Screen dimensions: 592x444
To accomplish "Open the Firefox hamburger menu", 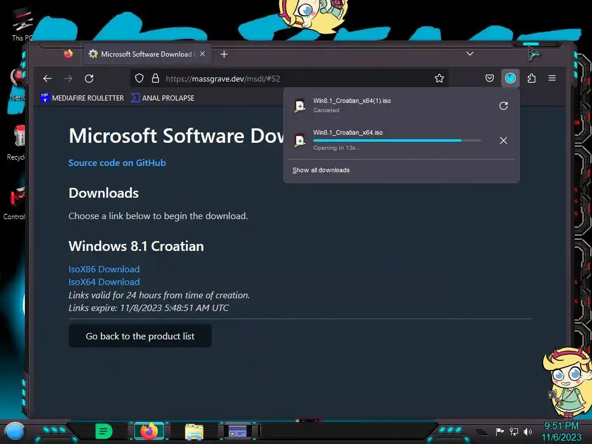I will tap(552, 78).
